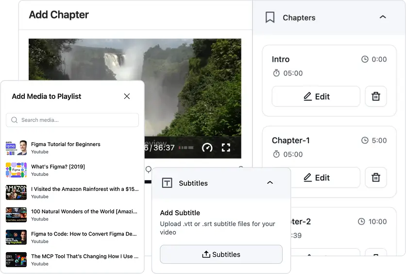
Task: Collapse the Subtitles section chevron
Action: click(x=270, y=183)
